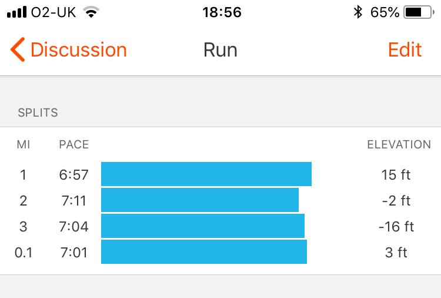Viewport: 441px width, 298px height.
Task: Tap the ELEVATION column header
Action: point(399,145)
